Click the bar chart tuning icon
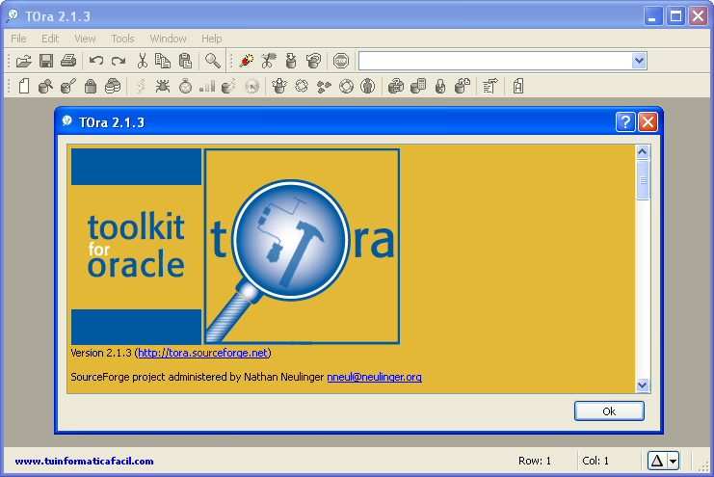This screenshot has width=714, height=477. tap(207, 86)
